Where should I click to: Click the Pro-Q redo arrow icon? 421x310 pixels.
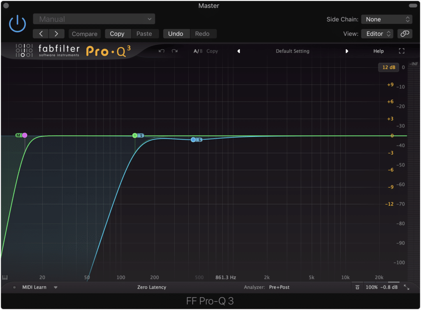175,51
